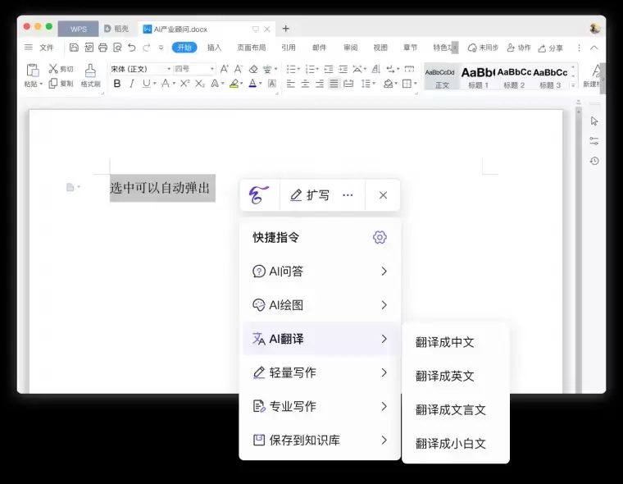Click the 分享 share button
The height and width of the screenshot is (484, 623).
tap(551, 48)
